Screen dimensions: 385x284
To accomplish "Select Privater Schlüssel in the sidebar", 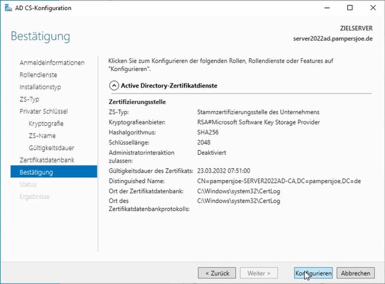I will click(x=44, y=112).
